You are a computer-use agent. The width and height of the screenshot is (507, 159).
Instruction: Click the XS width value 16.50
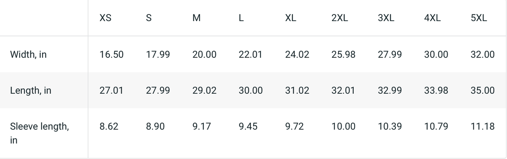(x=111, y=54)
